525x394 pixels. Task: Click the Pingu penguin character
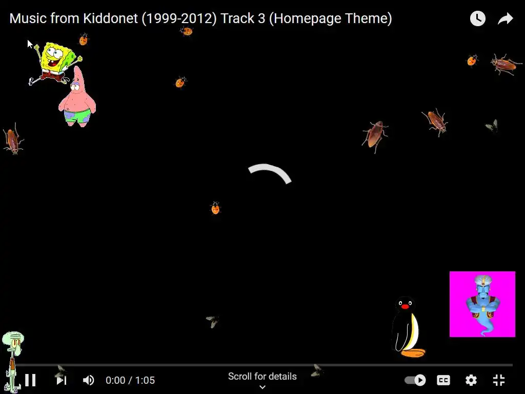408,327
